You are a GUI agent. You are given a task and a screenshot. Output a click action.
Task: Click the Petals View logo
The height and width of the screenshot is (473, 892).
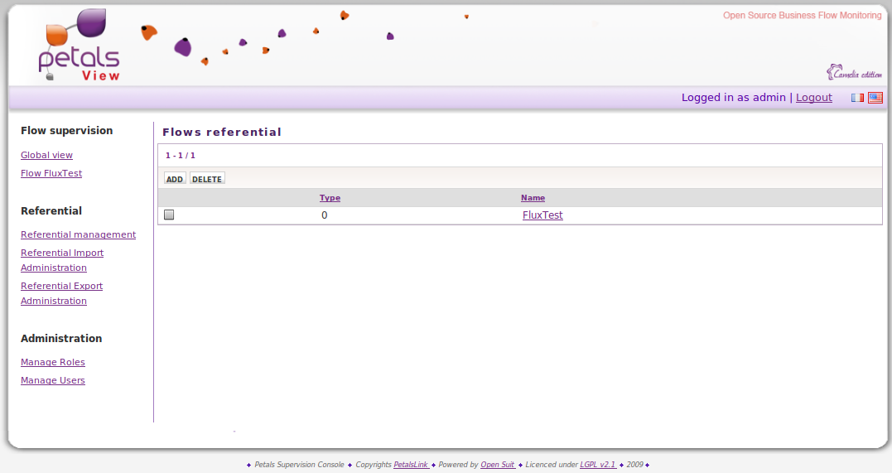[x=80, y=46]
